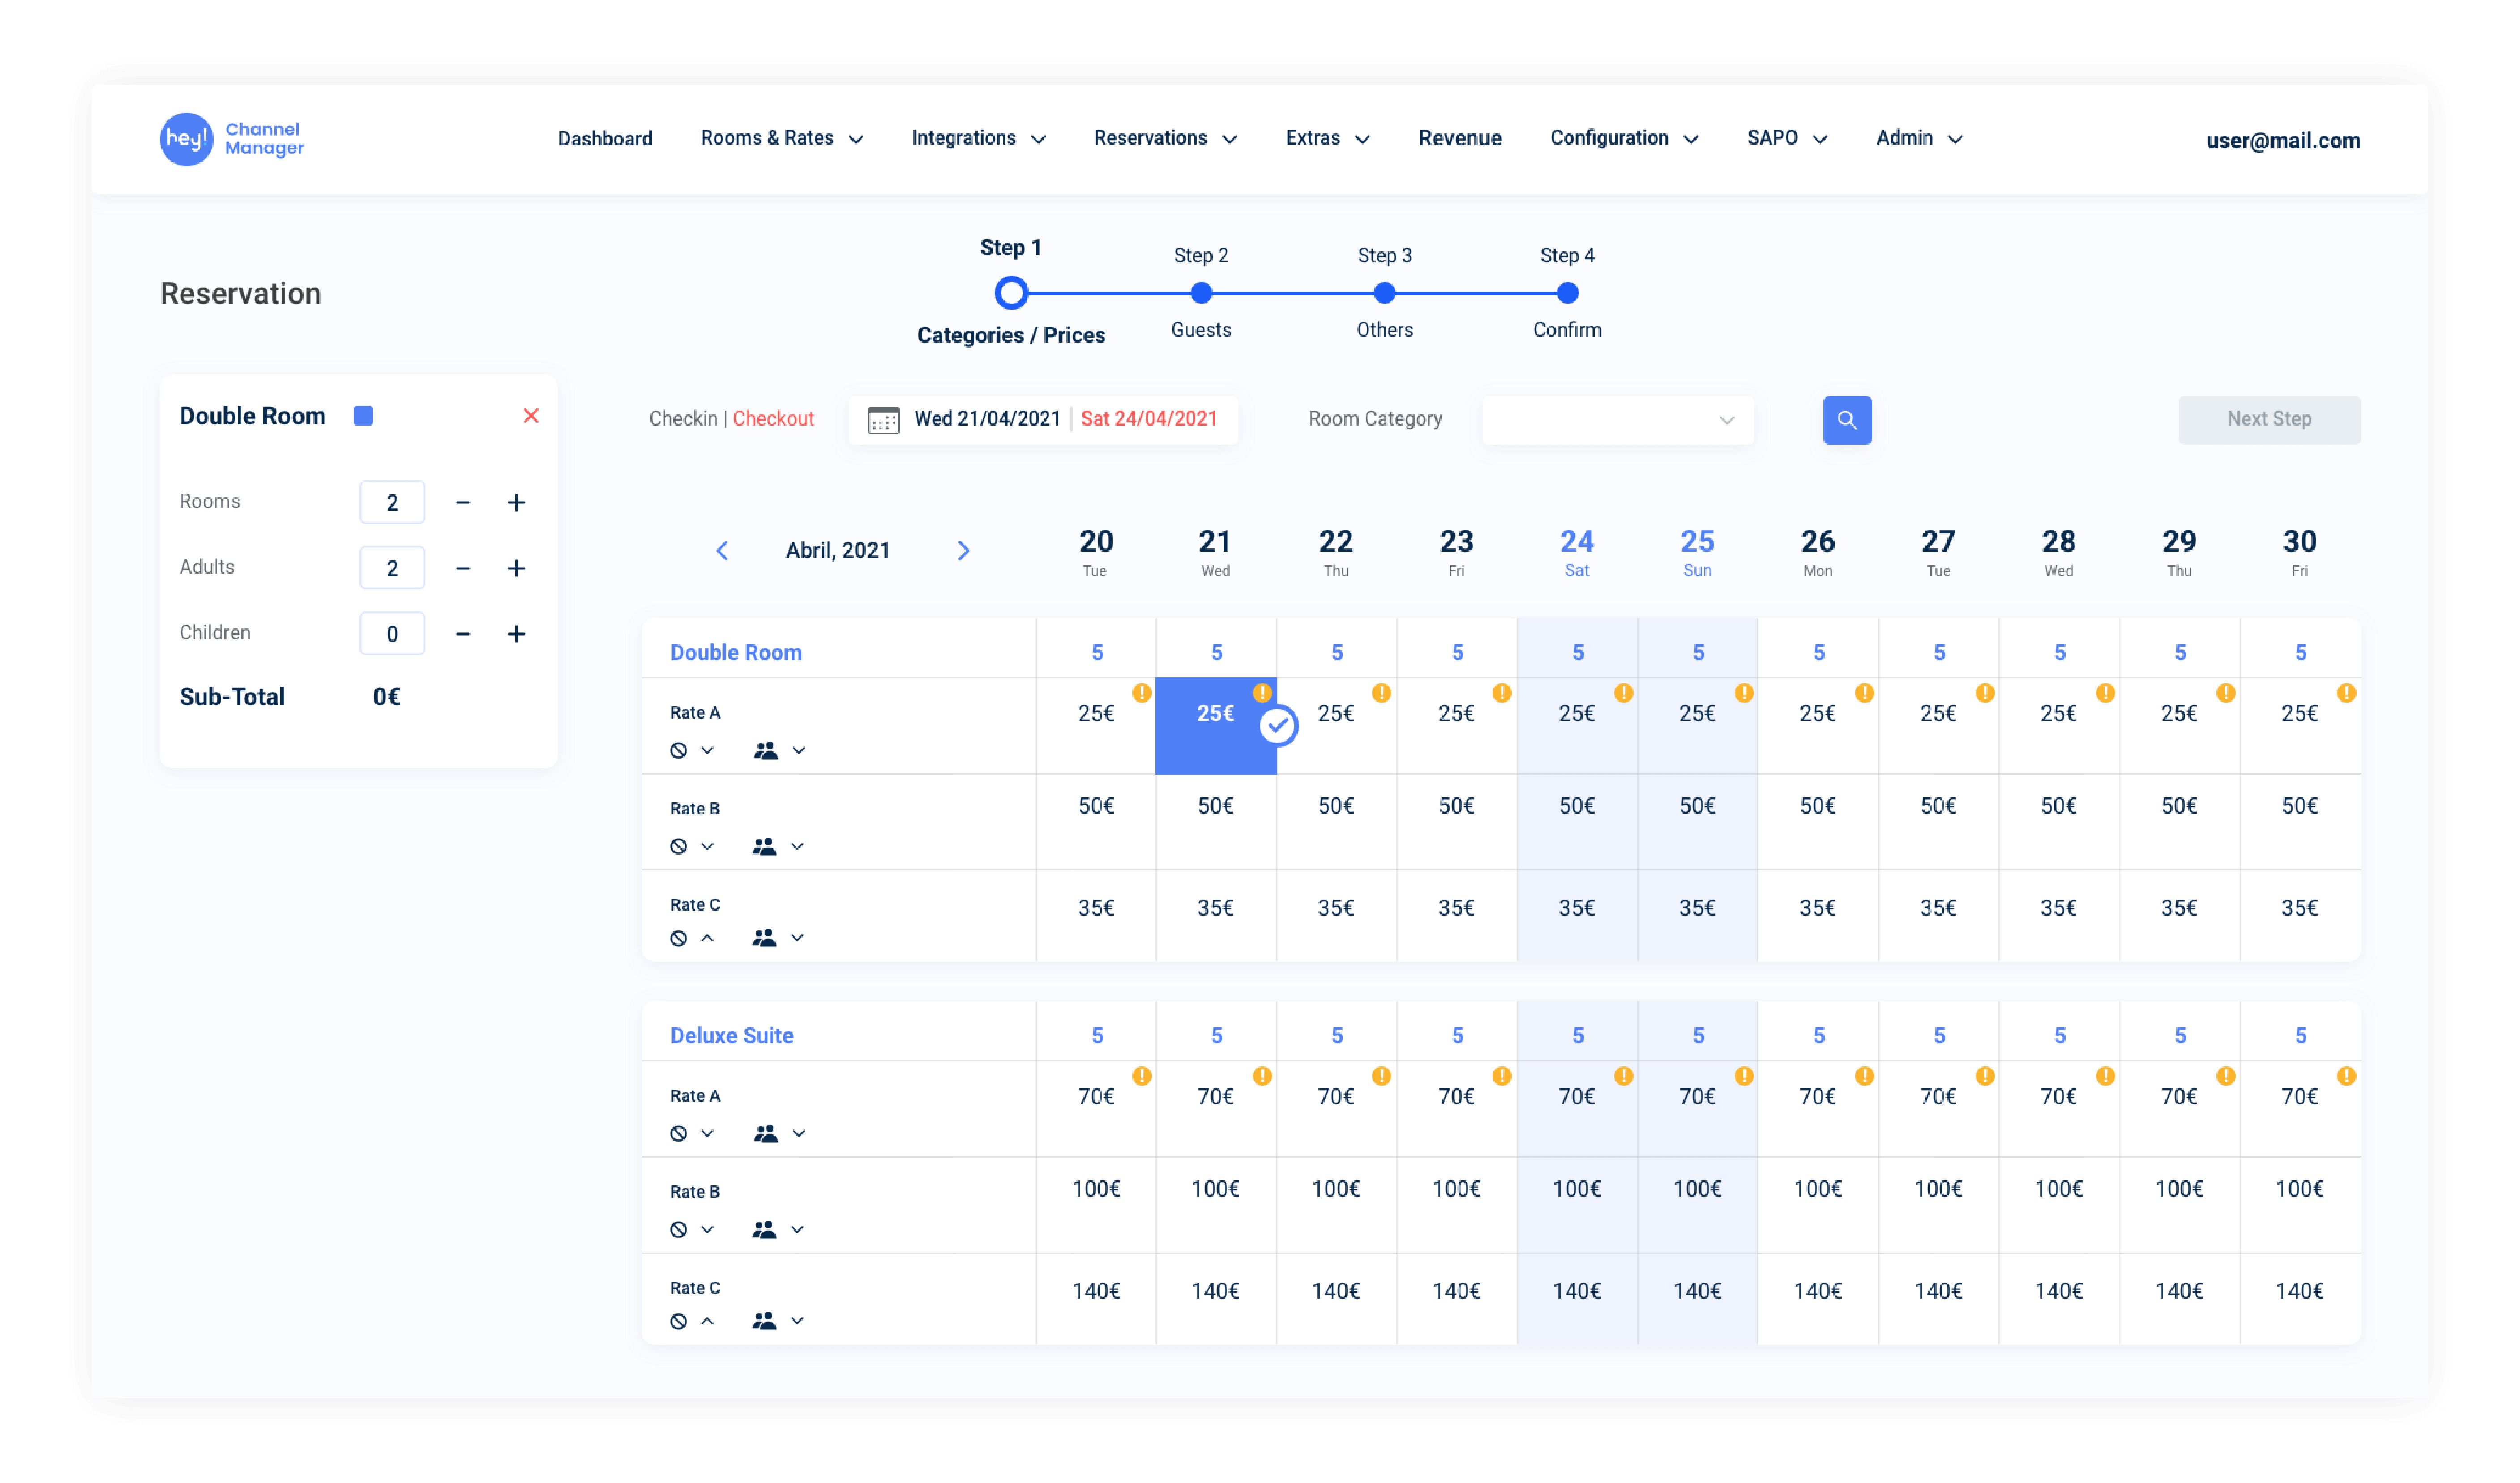The height and width of the screenshot is (1483, 2520).
Task: Open Revenue page
Action: click(1460, 139)
